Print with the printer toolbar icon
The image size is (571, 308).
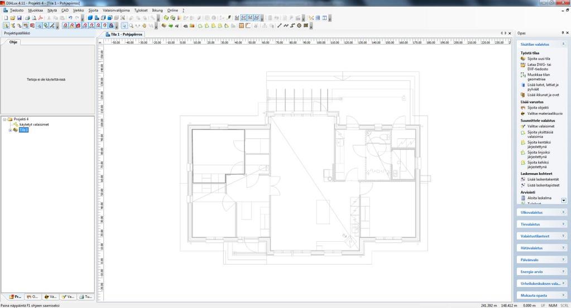click(27, 18)
